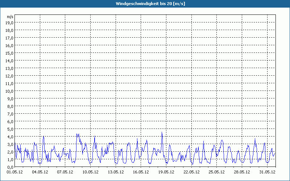This screenshot has width=290, height=181.
Task: Click the y-axis label 12,0
Action: coord(9,76)
